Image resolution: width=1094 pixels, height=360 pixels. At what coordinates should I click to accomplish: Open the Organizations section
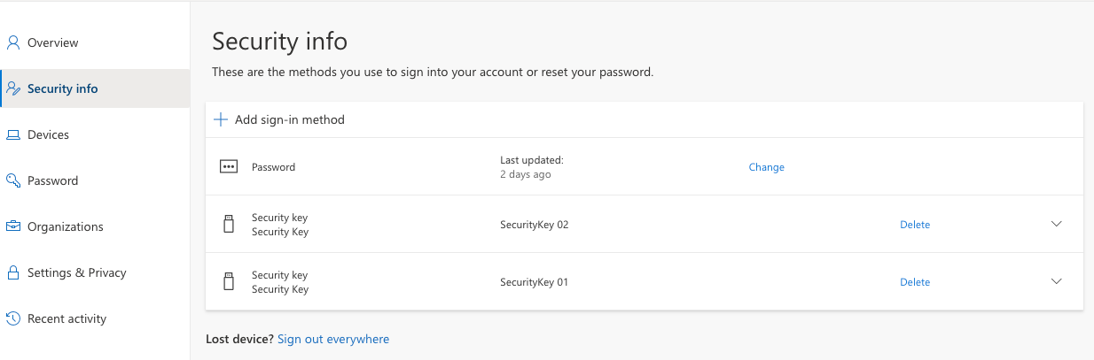65,226
